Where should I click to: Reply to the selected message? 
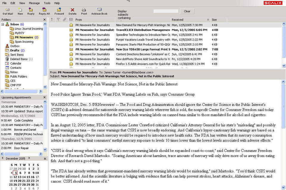tap(31, 11)
